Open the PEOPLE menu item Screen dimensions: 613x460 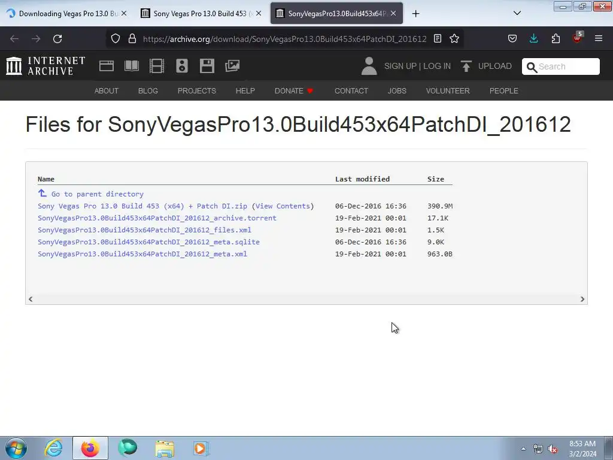[x=504, y=91]
